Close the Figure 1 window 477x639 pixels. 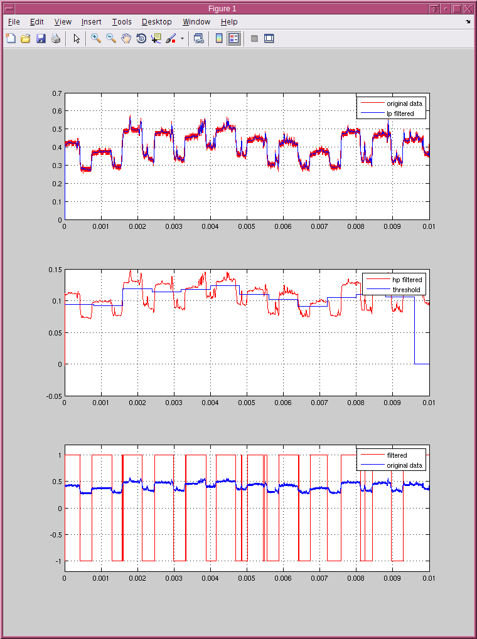(x=468, y=9)
